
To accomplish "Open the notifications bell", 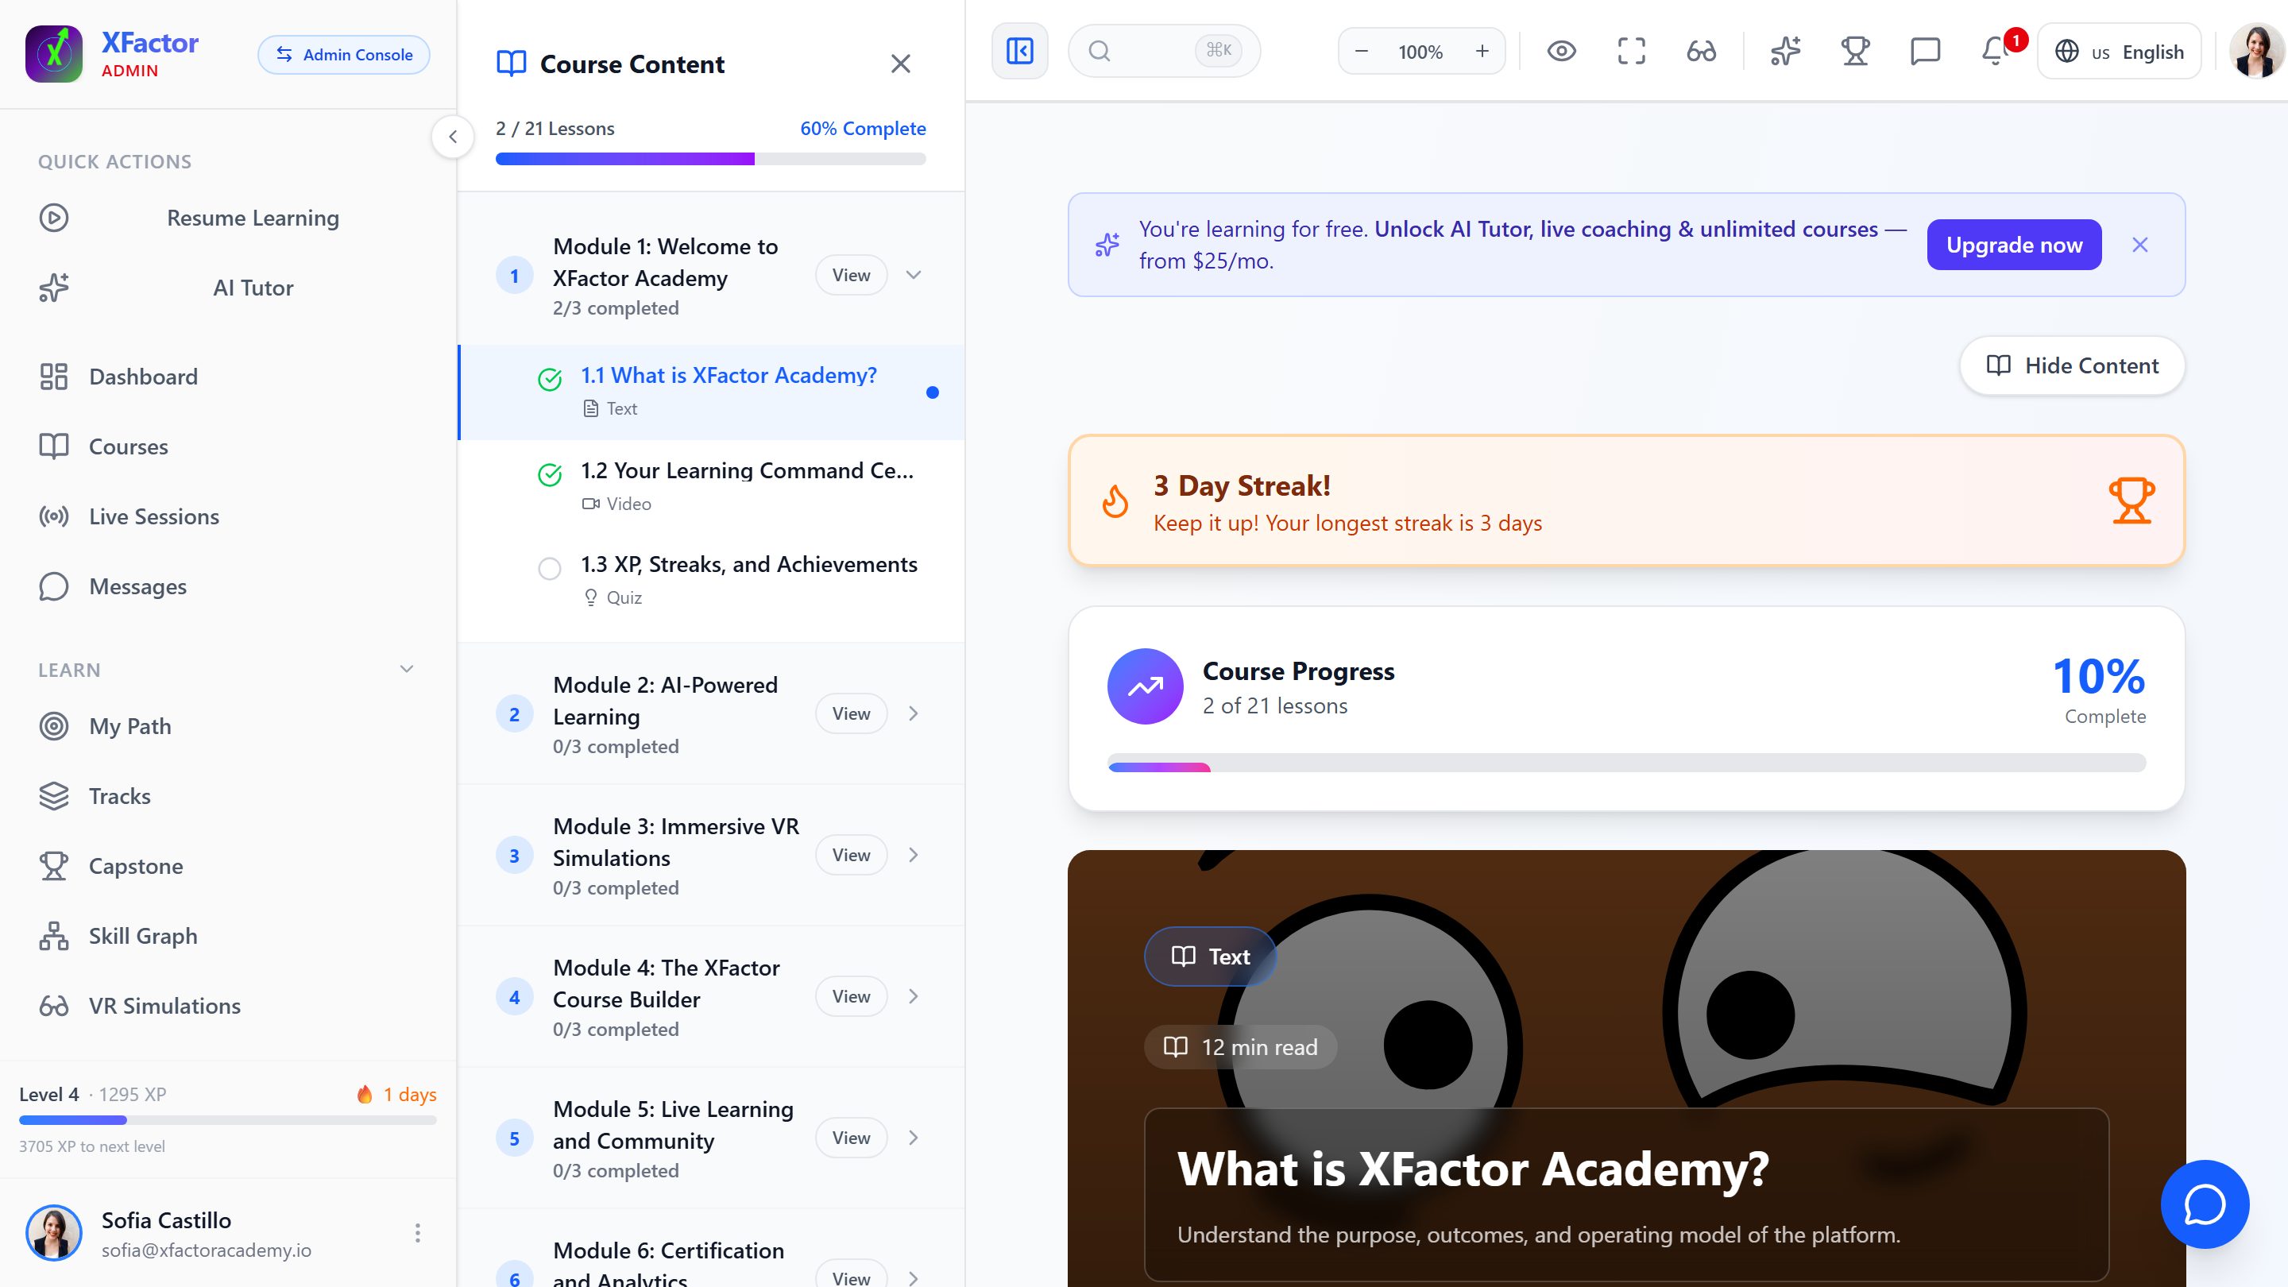I will [x=1995, y=52].
